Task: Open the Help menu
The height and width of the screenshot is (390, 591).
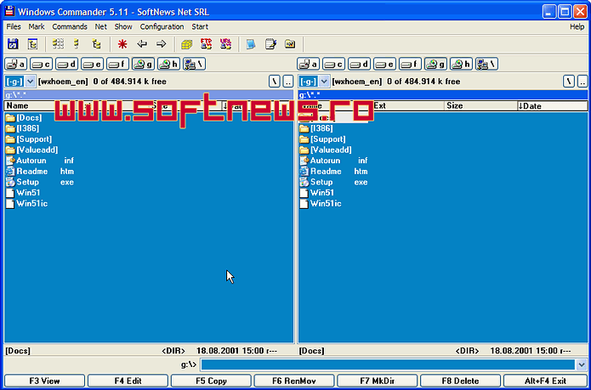Action: [577, 26]
